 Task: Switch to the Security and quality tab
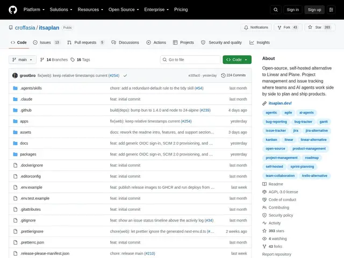coord(221,42)
